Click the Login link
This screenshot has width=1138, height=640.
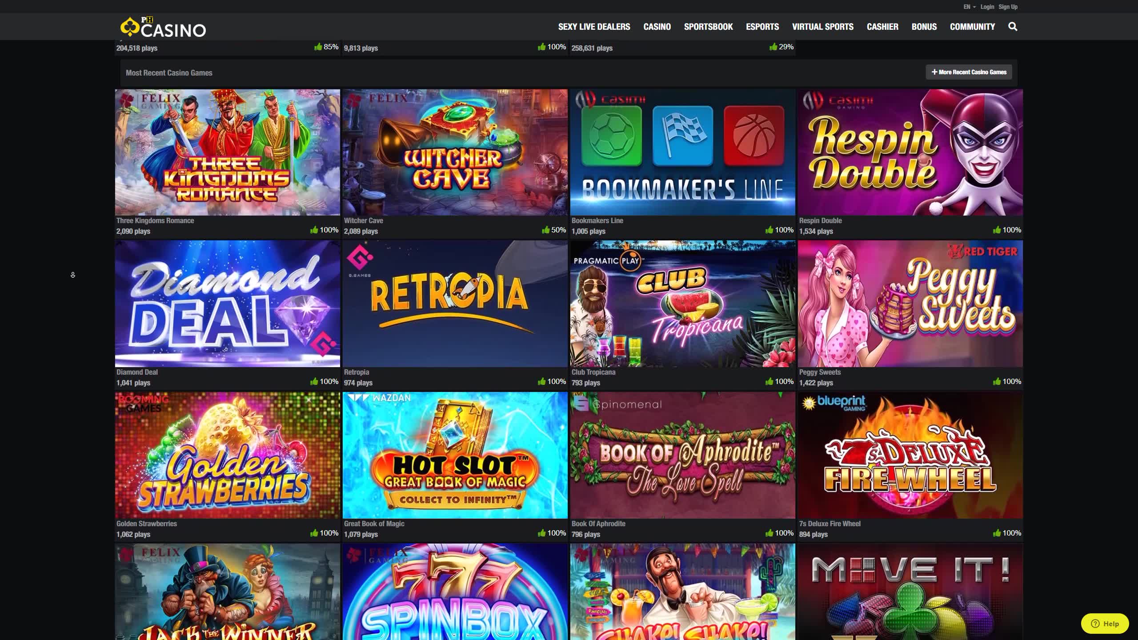tap(987, 7)
